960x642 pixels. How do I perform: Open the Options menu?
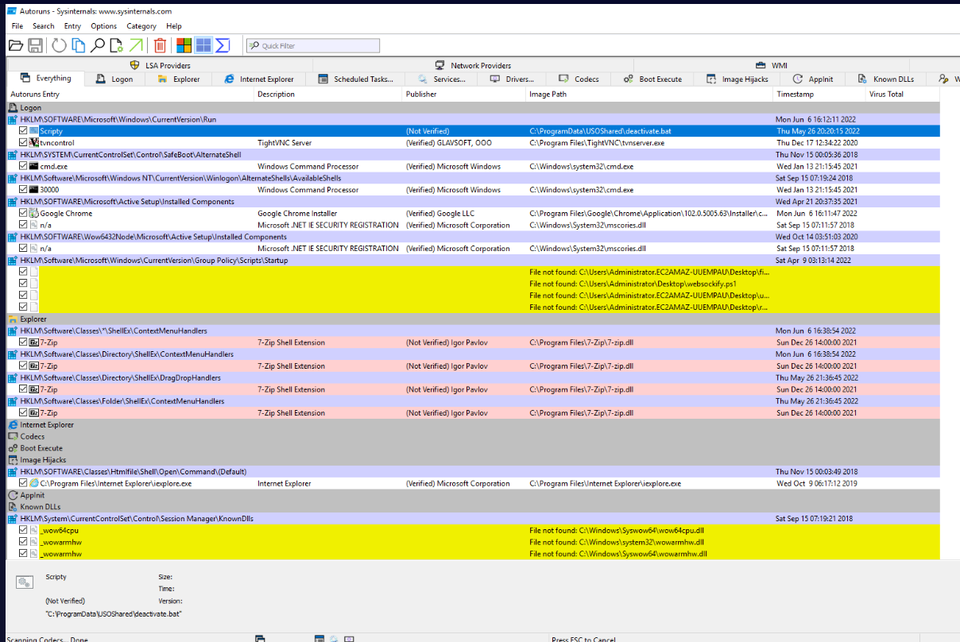tap(103, 26)
